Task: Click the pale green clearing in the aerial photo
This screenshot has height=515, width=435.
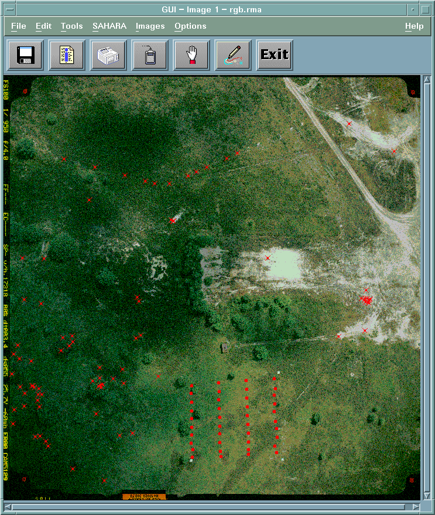Action: 282,263
